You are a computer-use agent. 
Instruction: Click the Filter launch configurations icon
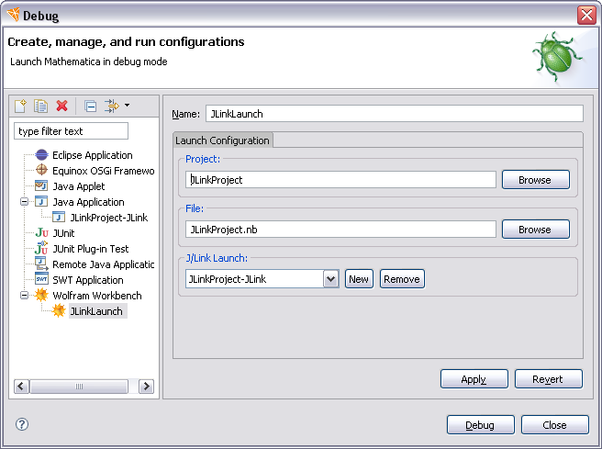point(112,106)
